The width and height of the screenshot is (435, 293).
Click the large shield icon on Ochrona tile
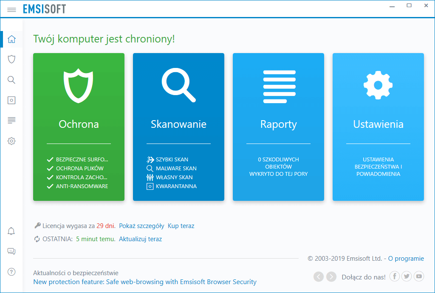[79, 85]
